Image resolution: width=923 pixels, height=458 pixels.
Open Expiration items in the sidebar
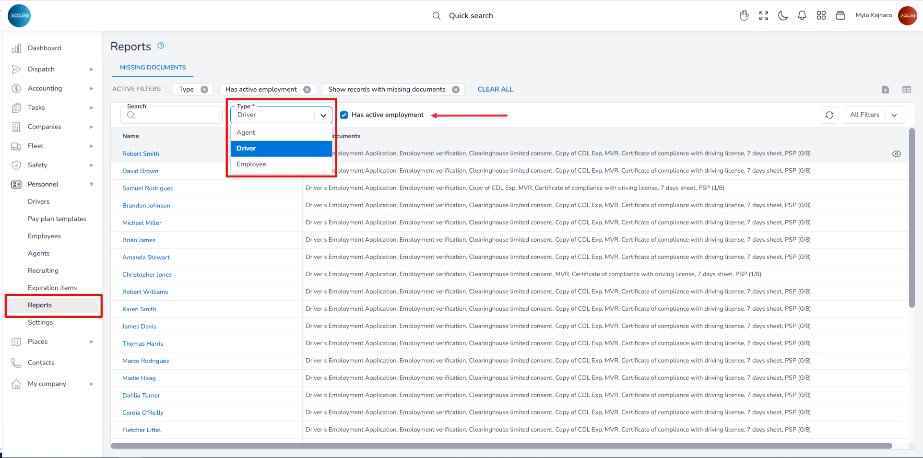[52, 288]
